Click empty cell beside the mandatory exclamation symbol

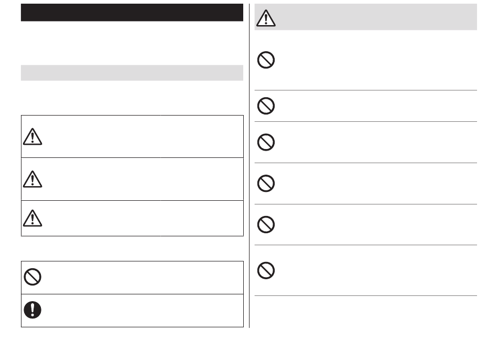[x=143, y=311]
